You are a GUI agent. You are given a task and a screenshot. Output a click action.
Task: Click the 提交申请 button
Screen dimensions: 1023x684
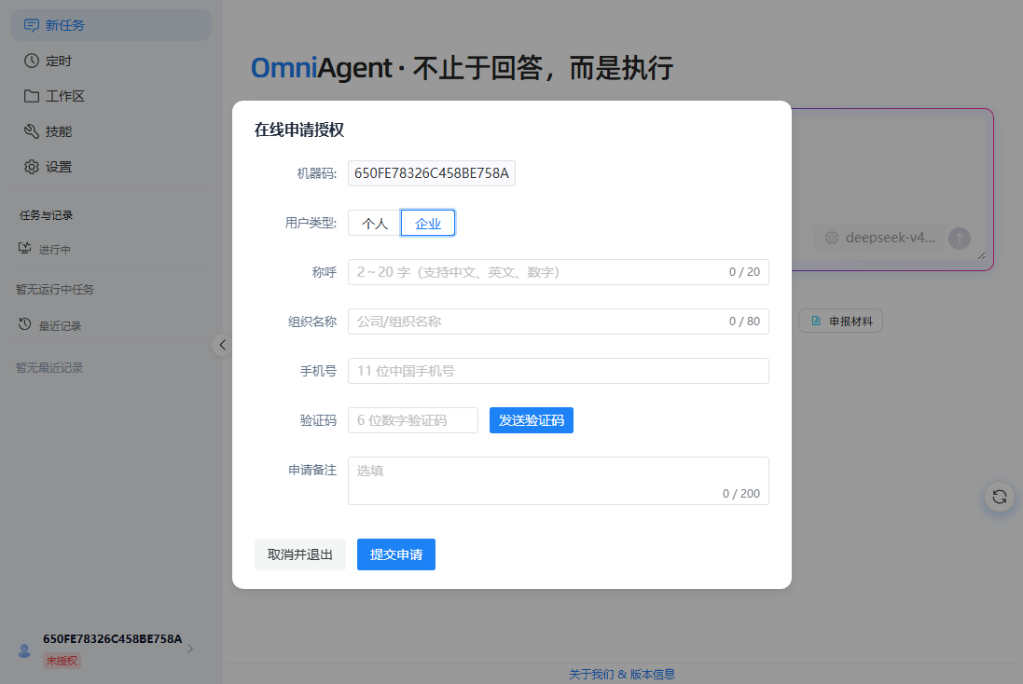coord(396,554)
